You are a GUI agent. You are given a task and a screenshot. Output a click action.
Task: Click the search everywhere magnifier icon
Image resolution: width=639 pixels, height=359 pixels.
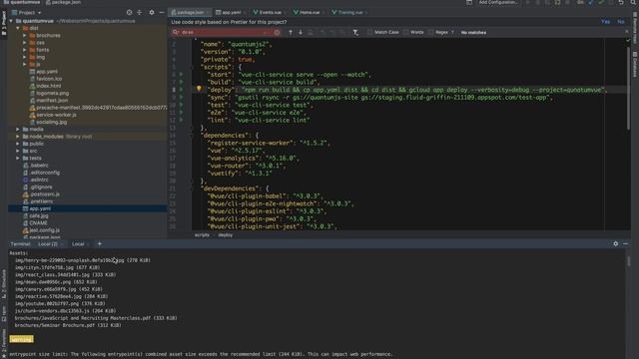[x=634, y=2]
